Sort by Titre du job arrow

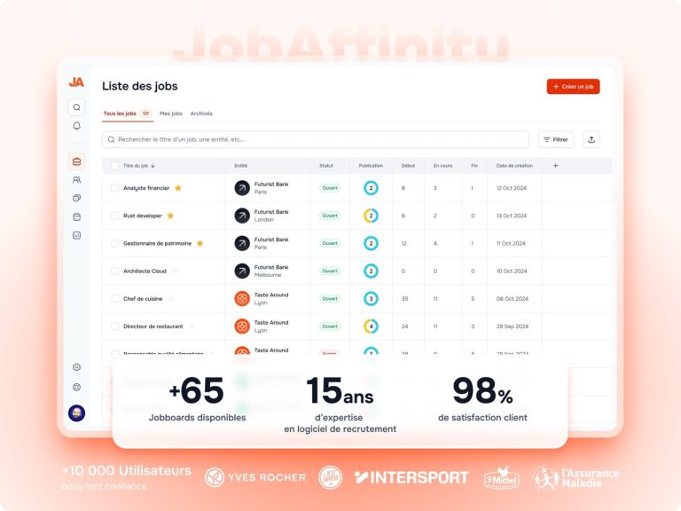pyautogui.click(x=153, y=166)
